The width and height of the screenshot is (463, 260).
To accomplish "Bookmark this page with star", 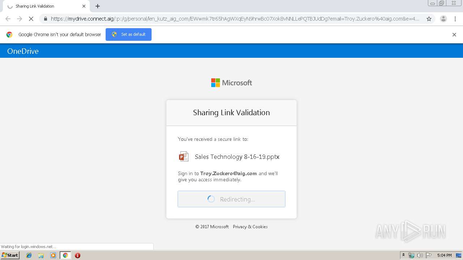I will pos(429,19).
